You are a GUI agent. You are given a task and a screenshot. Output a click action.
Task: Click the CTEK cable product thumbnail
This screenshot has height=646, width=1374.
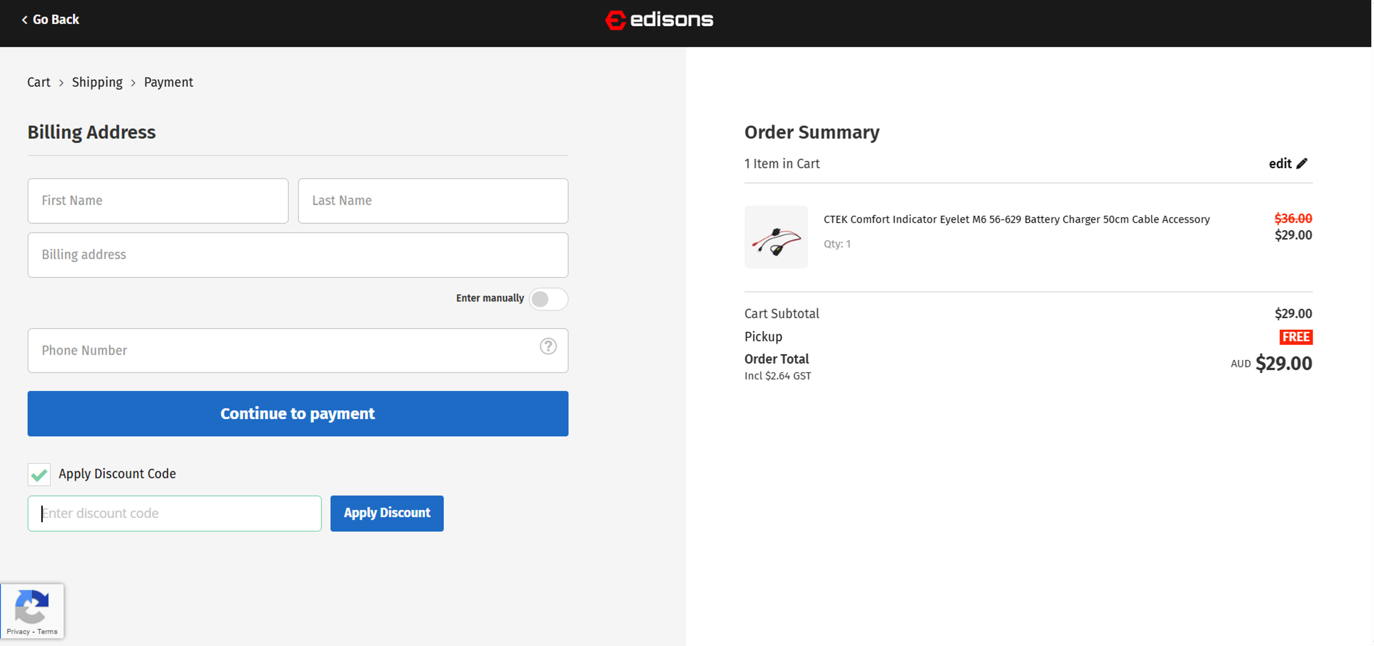tap(776, 237)
